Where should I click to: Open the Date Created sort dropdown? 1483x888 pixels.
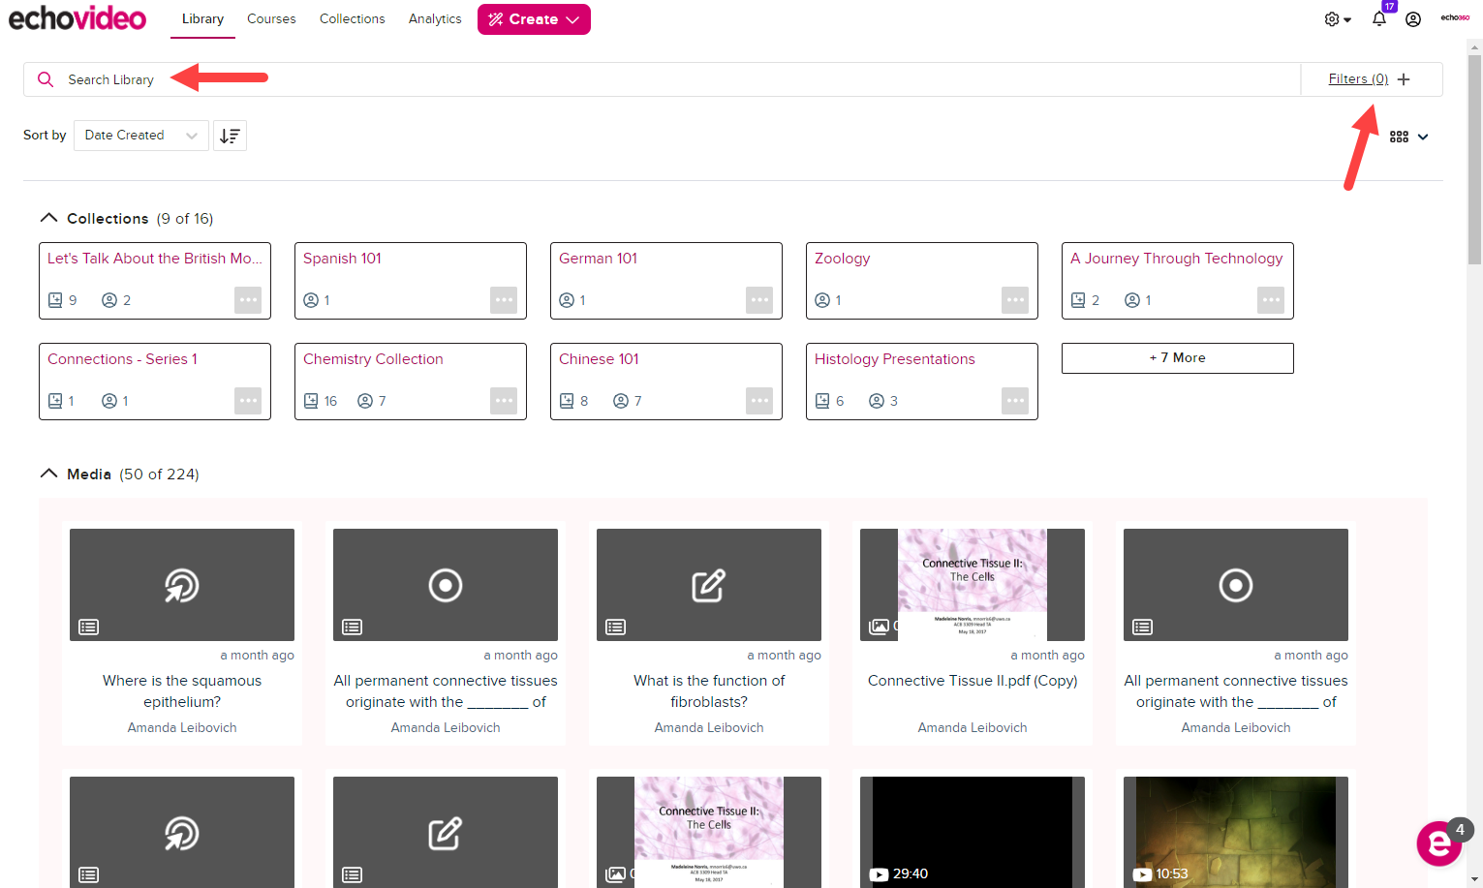tap(140, 135)
